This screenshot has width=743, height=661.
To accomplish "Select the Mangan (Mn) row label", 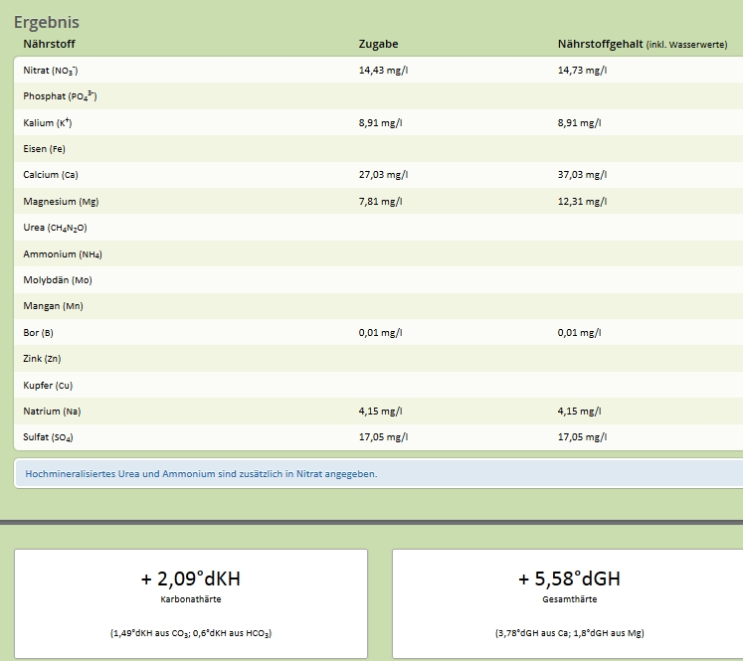I will pyautogui.click(x=53, y=306).
